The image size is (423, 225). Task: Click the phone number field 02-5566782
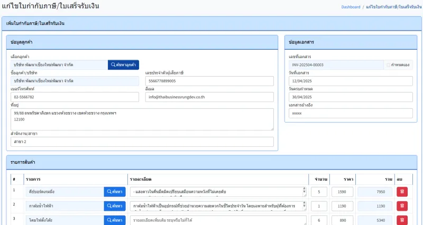coord(75,97)
